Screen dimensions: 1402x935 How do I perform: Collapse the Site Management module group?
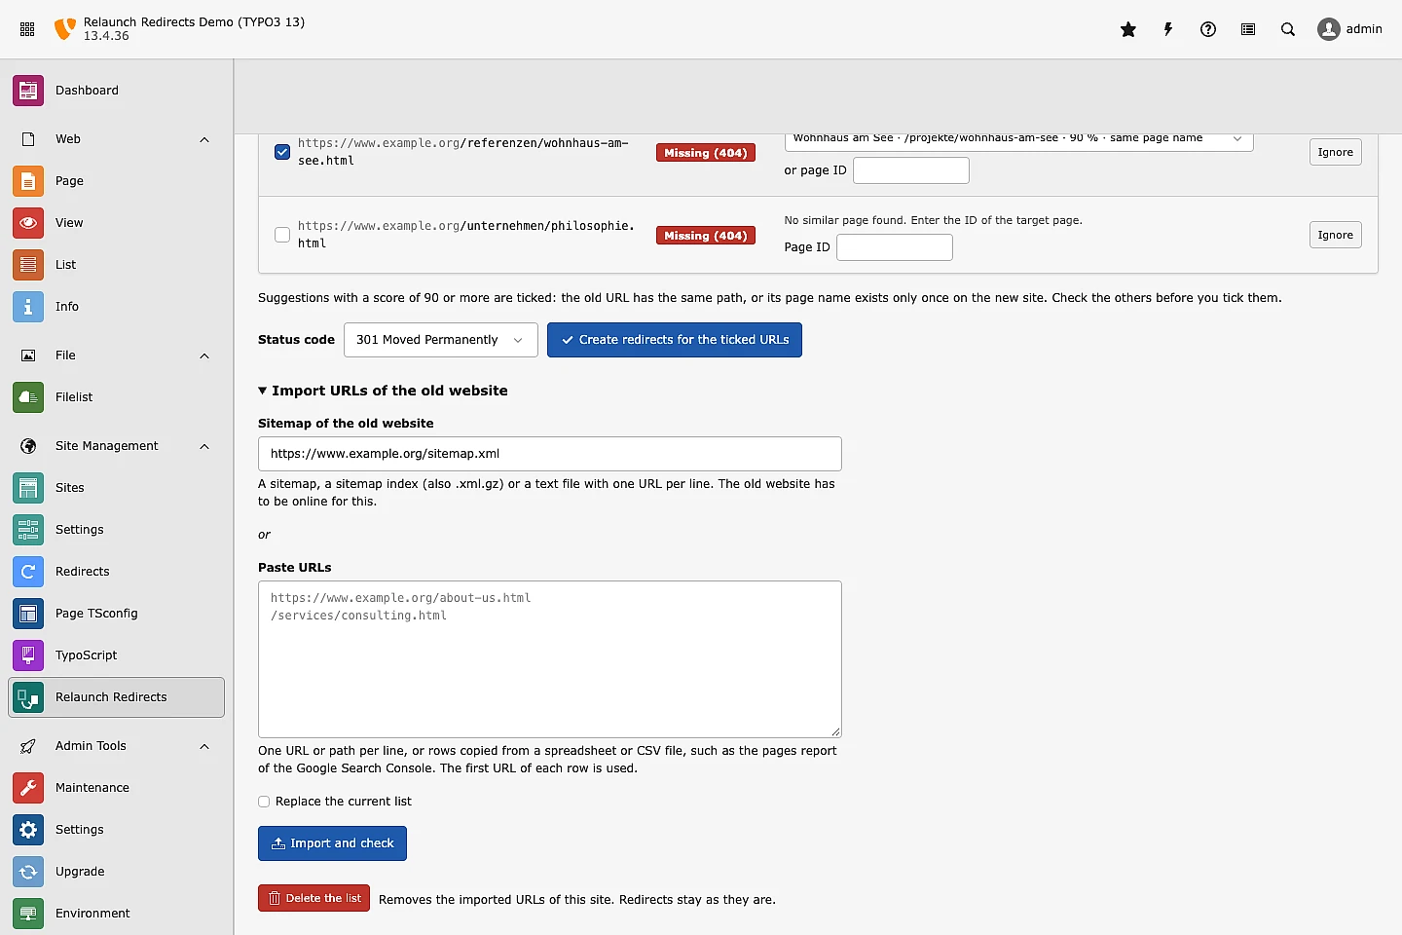click(117, 446)
